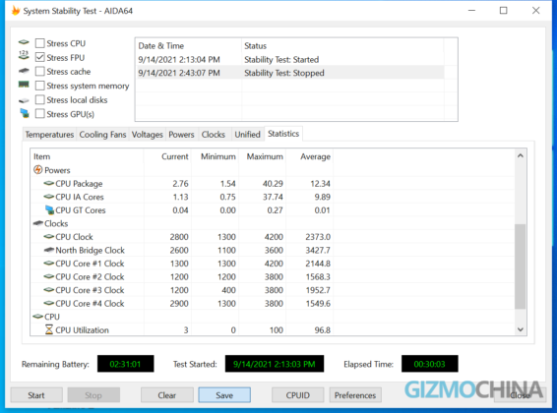Click the Stress cache chip icon
The height and width of the screenshot is (413, 557).
click(24, 71)
